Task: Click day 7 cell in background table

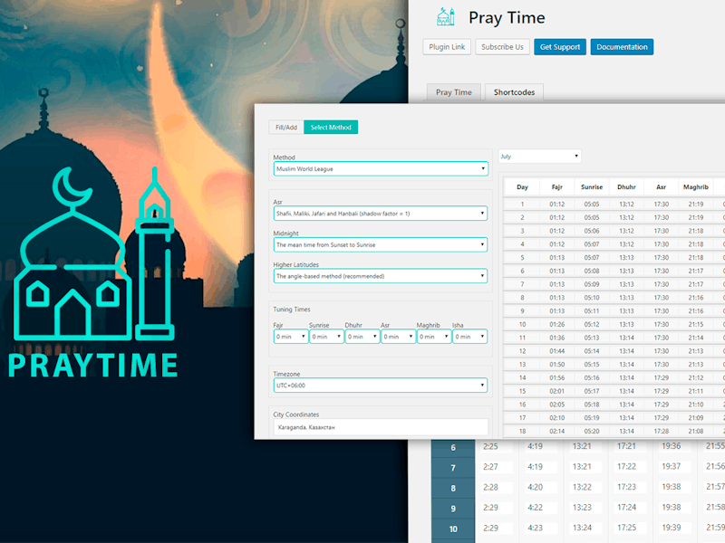Action: point(453,468)
